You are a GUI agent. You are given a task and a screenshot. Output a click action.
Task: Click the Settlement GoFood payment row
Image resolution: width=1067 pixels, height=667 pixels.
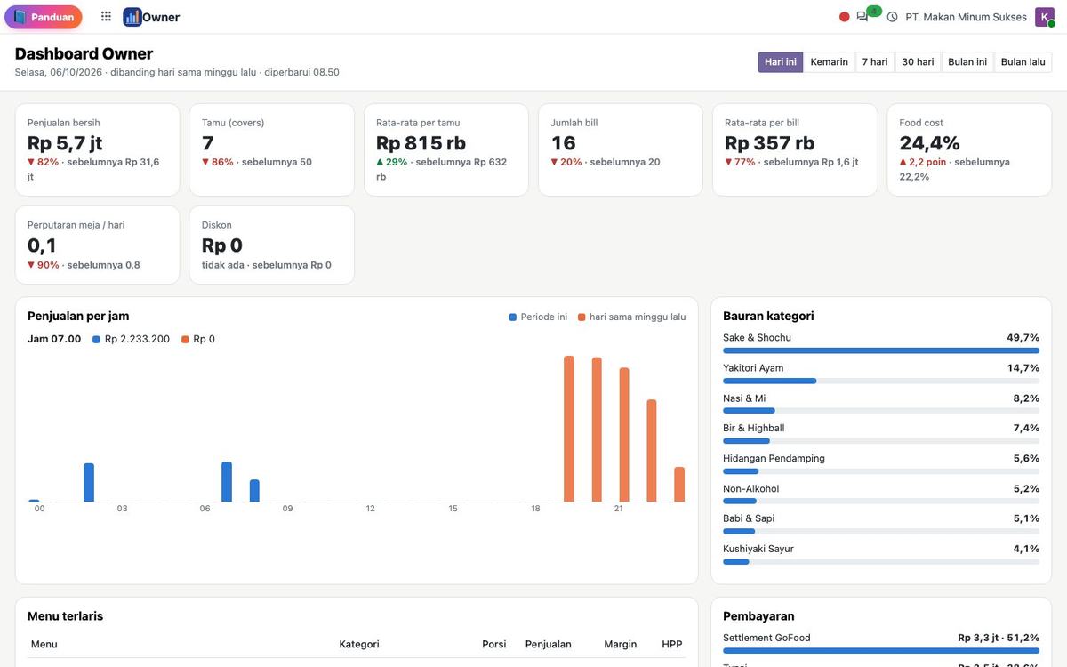coord(881,644)
